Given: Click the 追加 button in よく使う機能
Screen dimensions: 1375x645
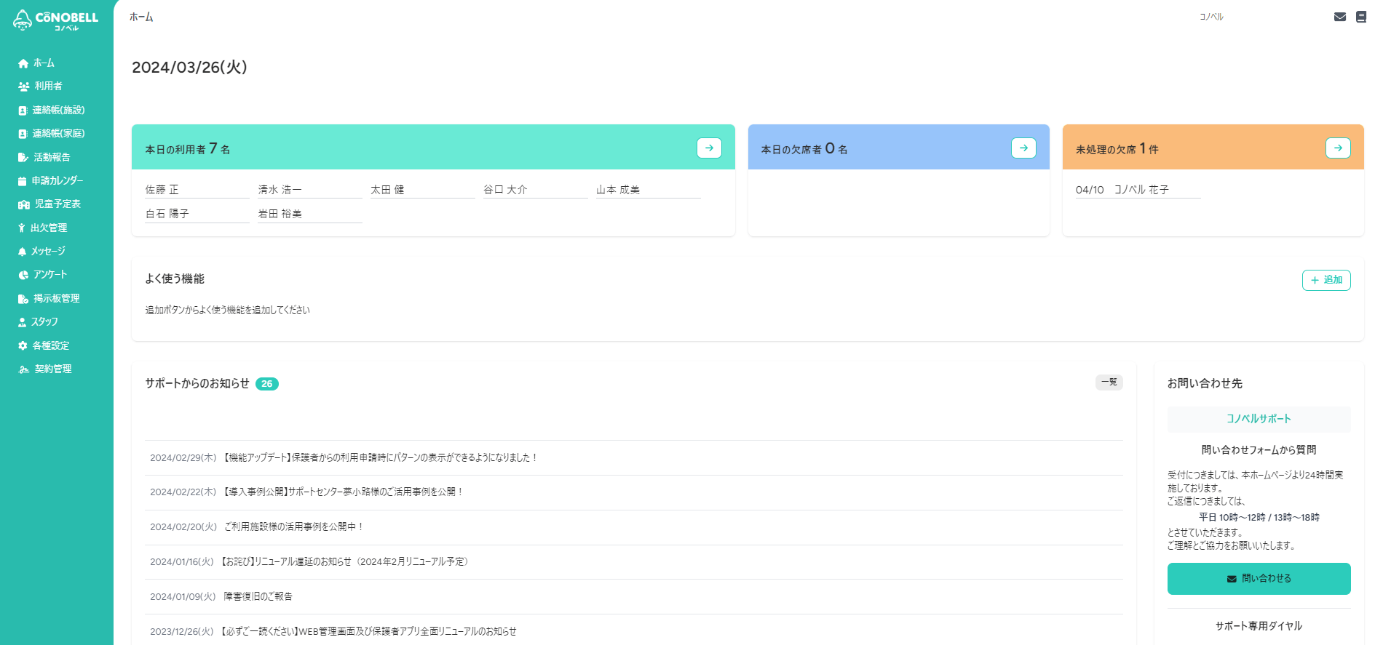Looking at the screenshot, I should 1326,280.
